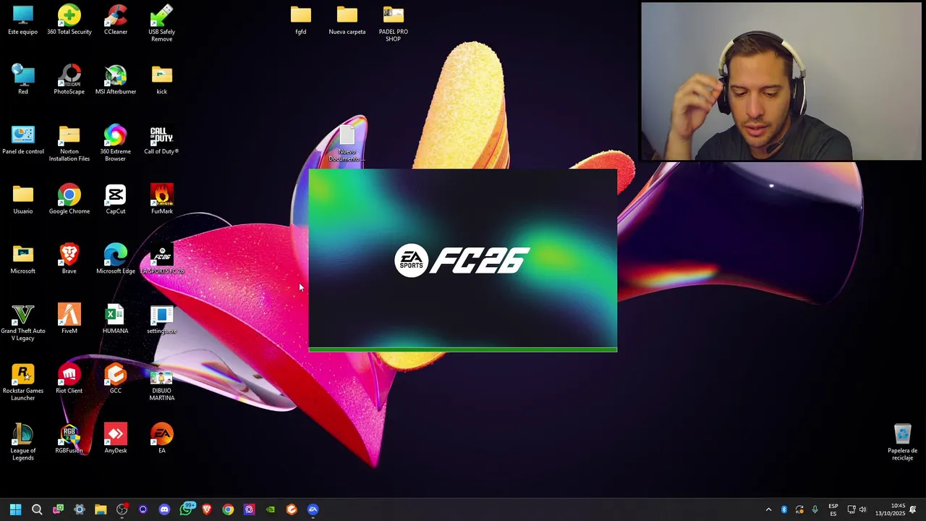Select the RGBFusion desktop icon

(69, 439)
